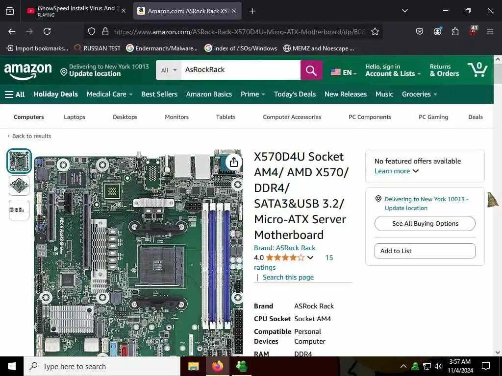Open the EN language selector

[344, 72]
